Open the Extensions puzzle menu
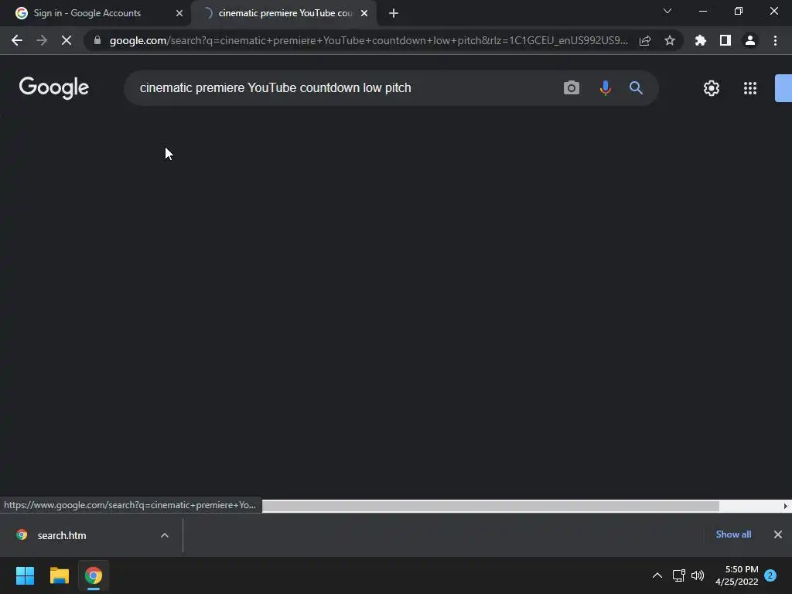This screenshot has height=594, width=792. tap(701, 40)
